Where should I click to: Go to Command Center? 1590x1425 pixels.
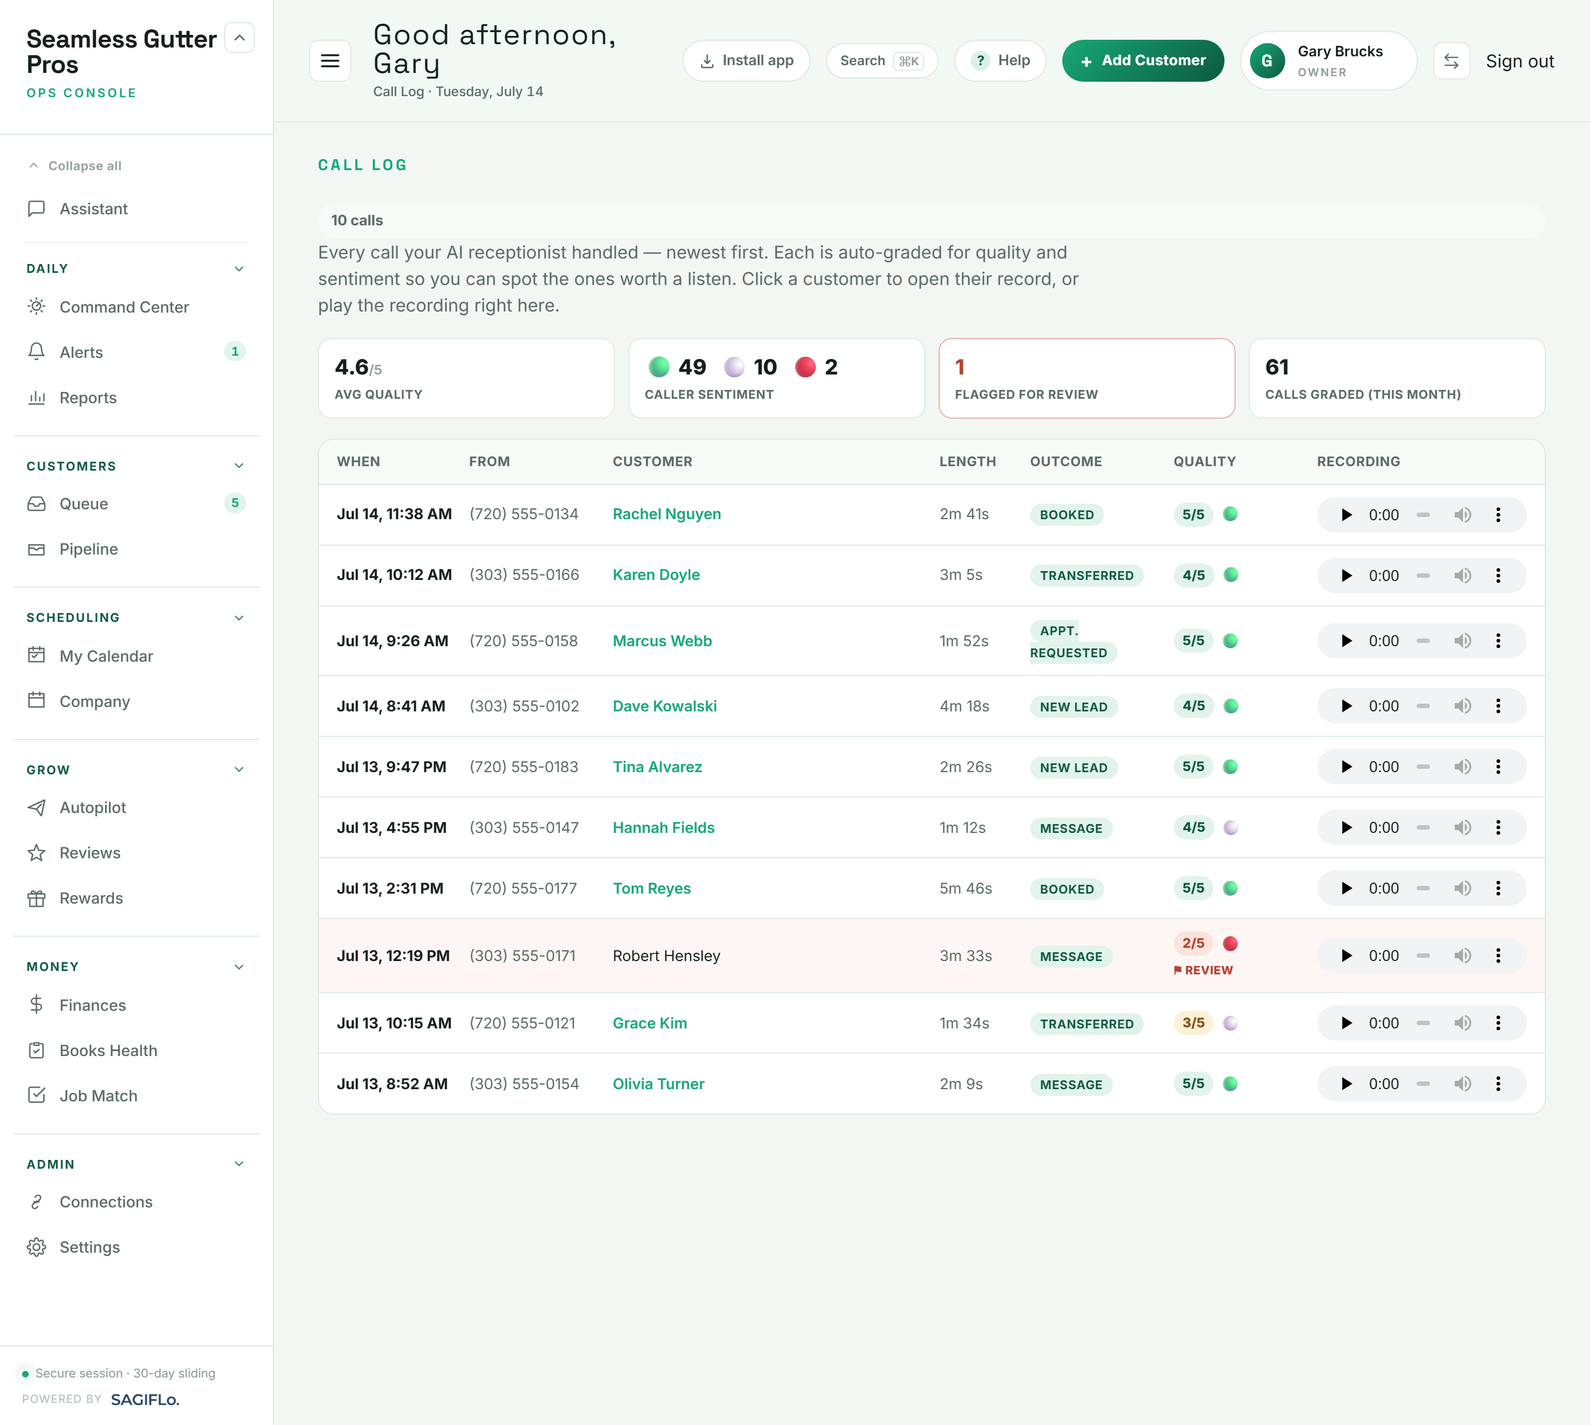[x=136, y=307]
